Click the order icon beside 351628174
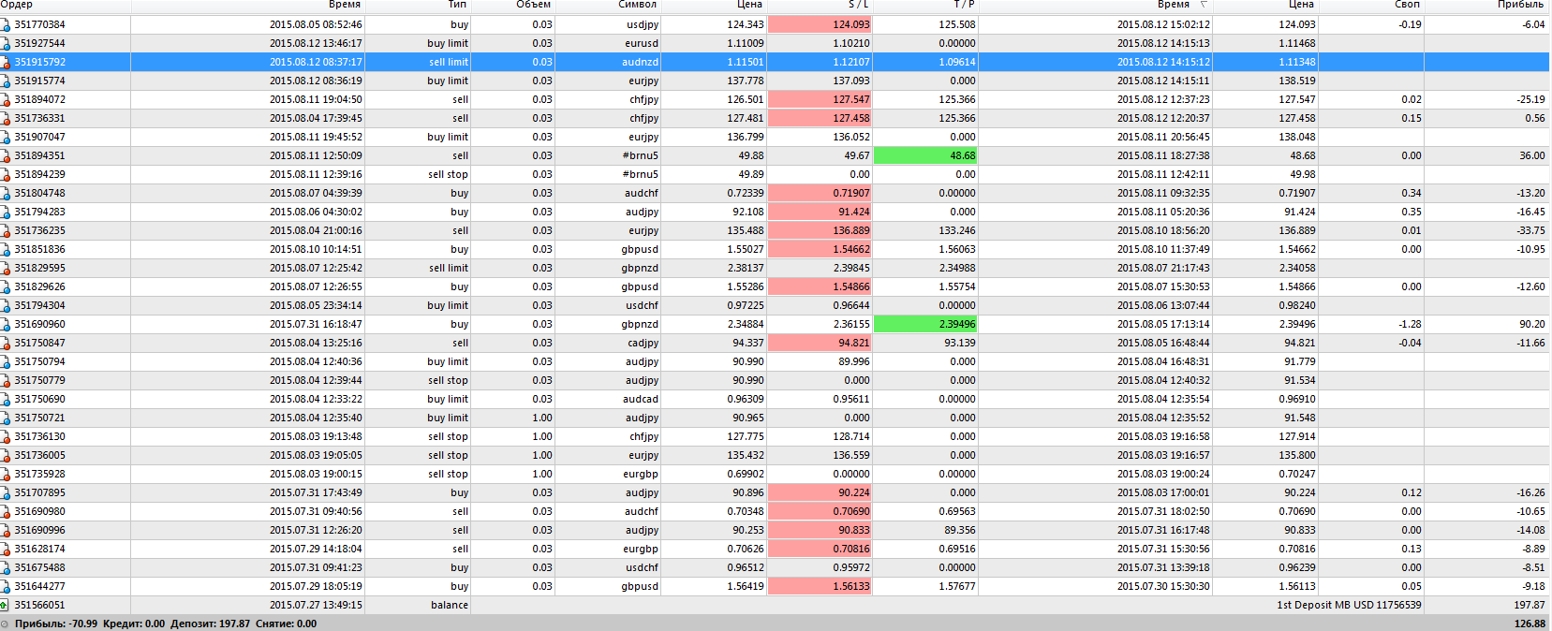This screenshot has width=1552, height=631. click(6, 549)
